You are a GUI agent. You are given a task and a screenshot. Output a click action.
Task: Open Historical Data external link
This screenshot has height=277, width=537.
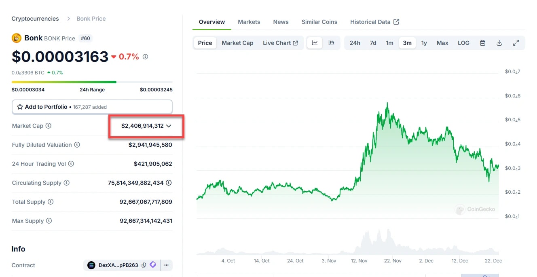(x=374, y=22)
